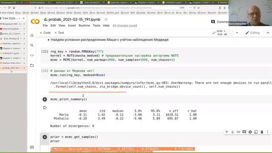Open the browser downloads arrow icon
This screenshot has height=153, width=272.
tap(224, 8)
